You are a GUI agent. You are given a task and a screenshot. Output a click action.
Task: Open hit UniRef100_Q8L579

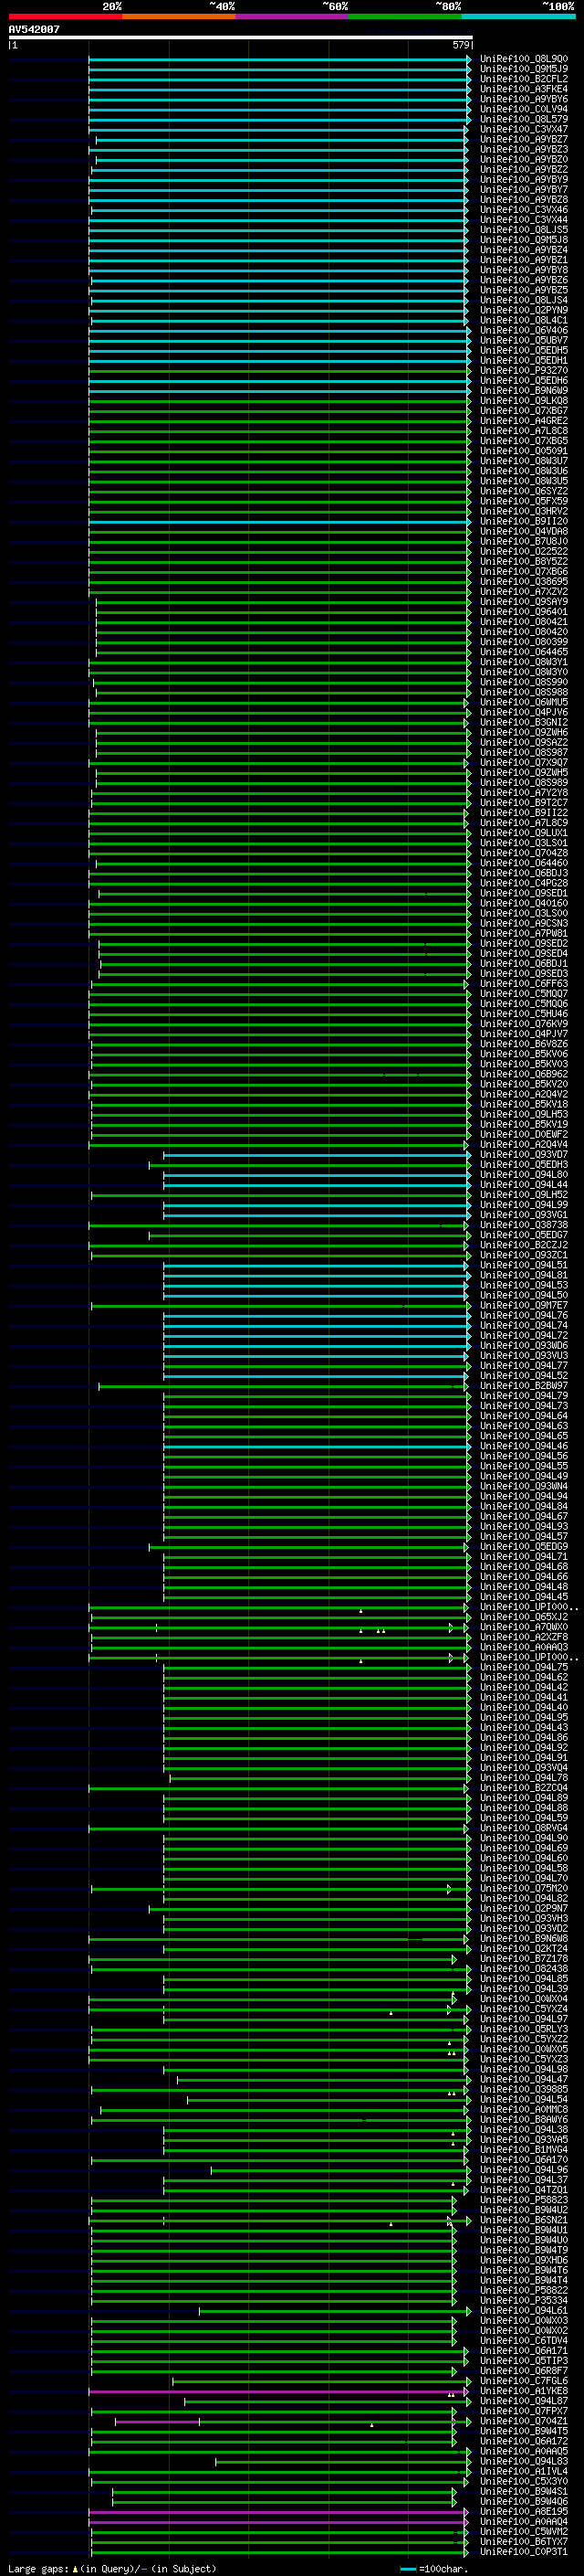point(524,119)
